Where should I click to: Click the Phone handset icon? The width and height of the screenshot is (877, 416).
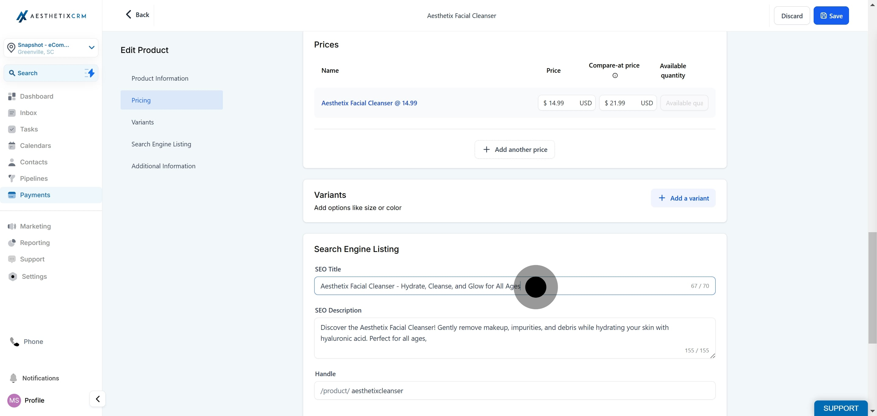click(x=14, y=341)
